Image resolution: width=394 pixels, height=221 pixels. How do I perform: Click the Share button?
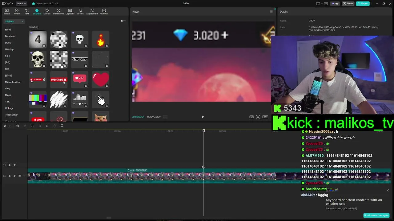(x=348, y=4)
